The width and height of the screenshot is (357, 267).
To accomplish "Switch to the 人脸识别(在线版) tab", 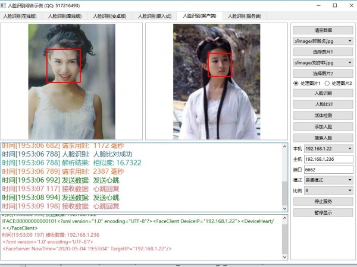I will (23, 16).
